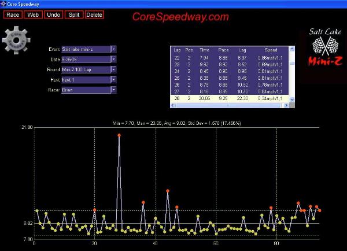Click the Salt Lake Mini-Z checkered flags logo
Screen dimensions: 347x251
(x=325, y=47)
